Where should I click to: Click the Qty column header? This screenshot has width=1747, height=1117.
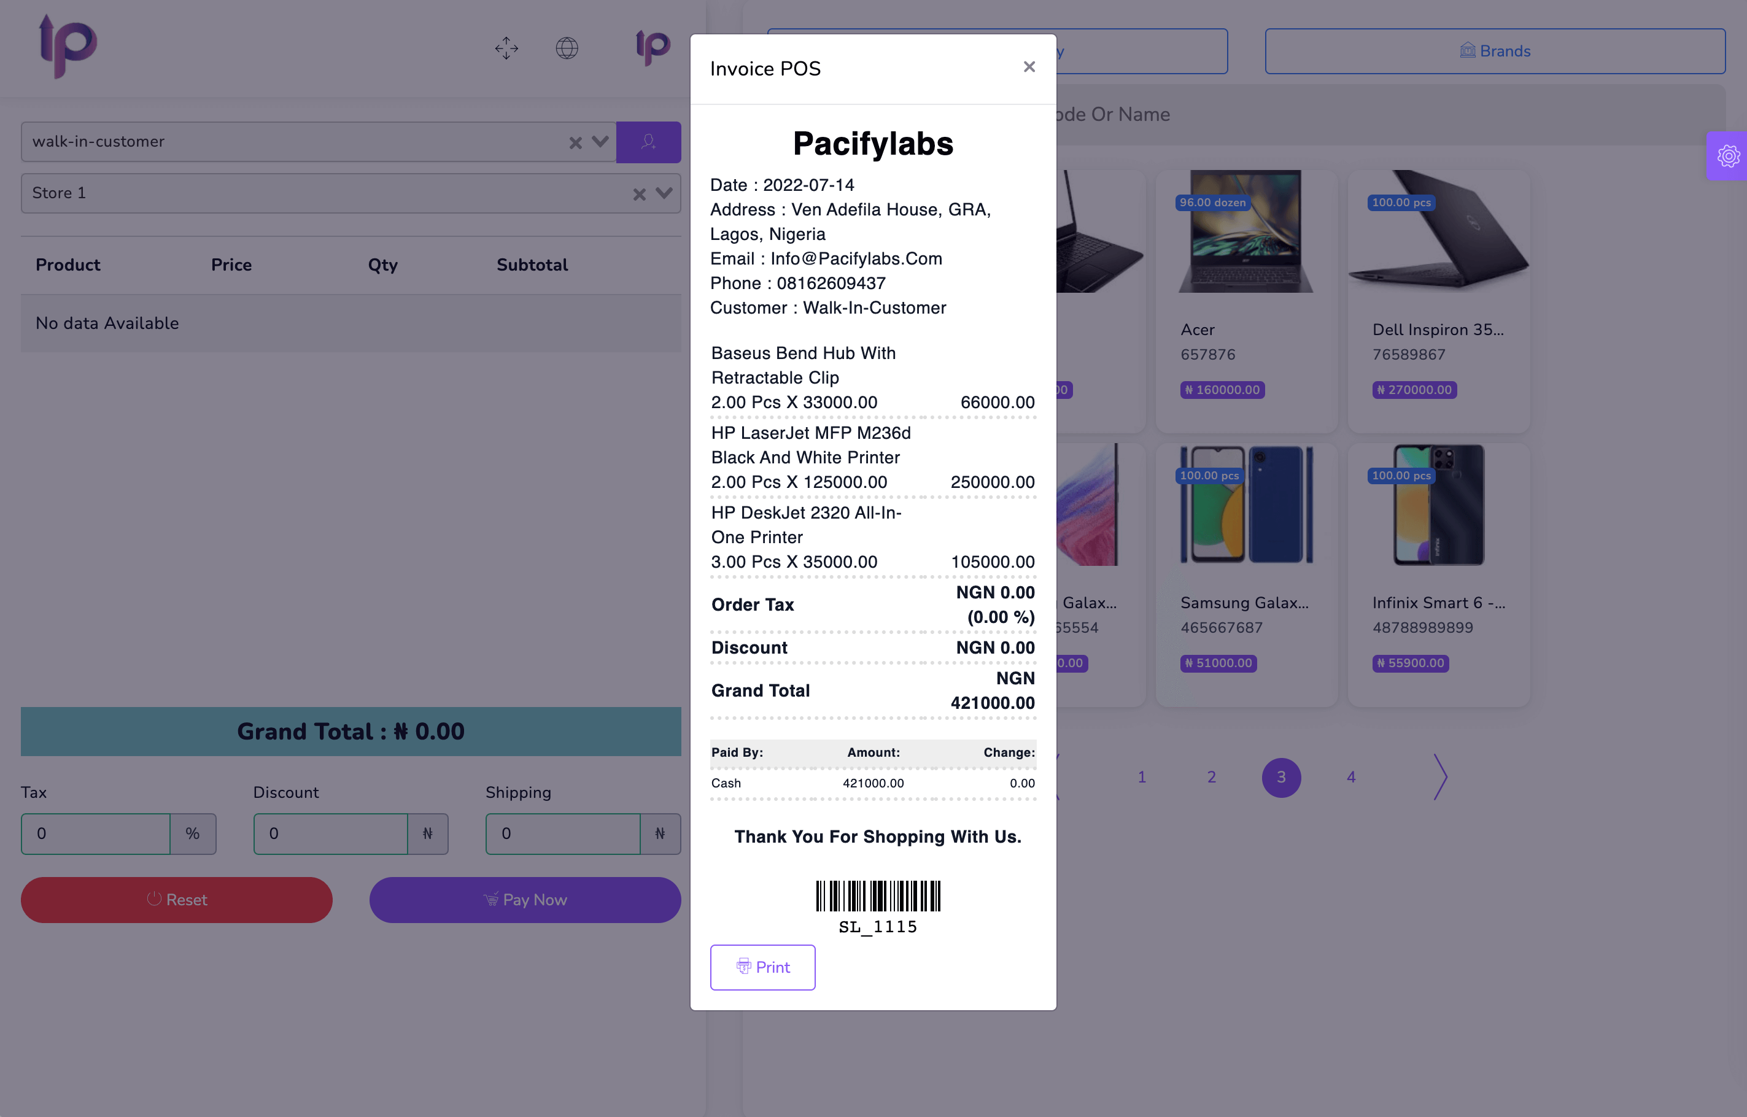[382, 265]
